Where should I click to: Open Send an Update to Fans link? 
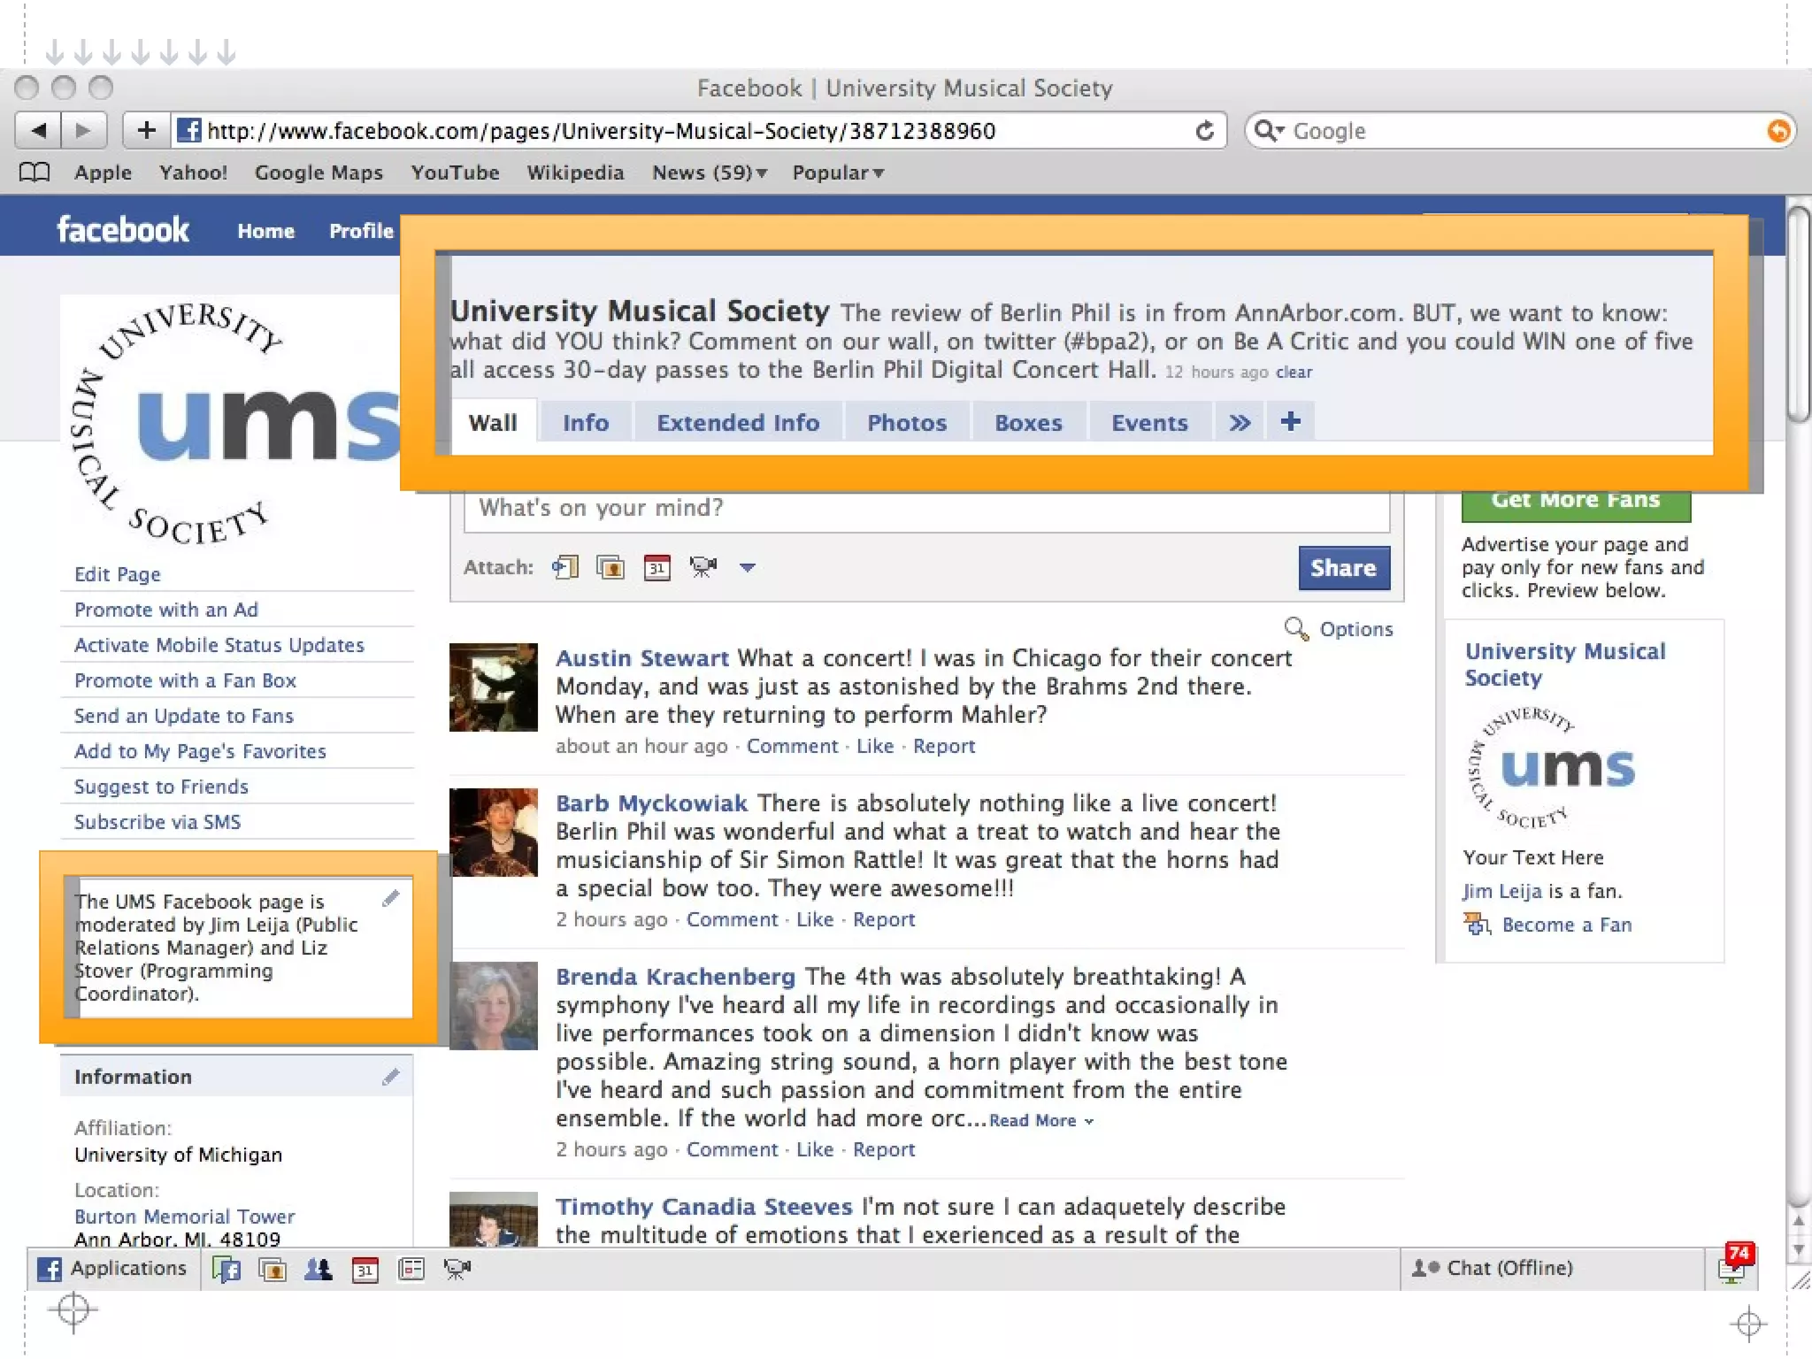[x=184, y=716]
